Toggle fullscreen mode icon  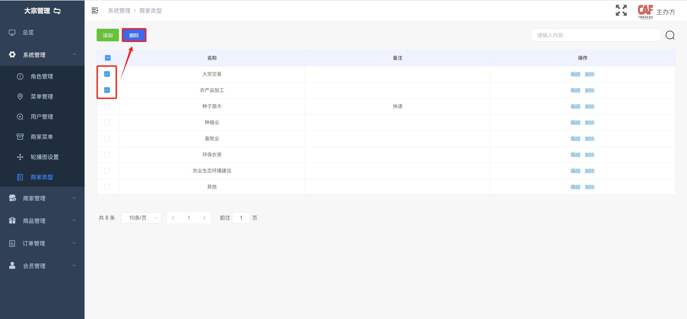click(x=621, y=10)
